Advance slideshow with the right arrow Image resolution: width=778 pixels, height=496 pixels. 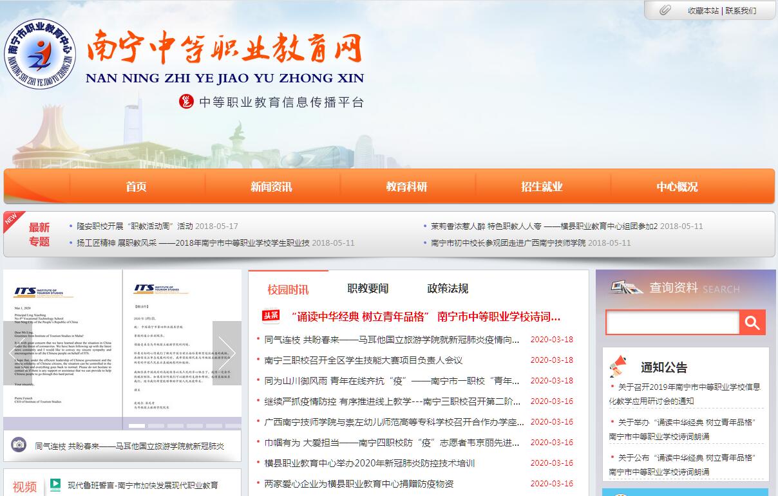pos(227,353)
